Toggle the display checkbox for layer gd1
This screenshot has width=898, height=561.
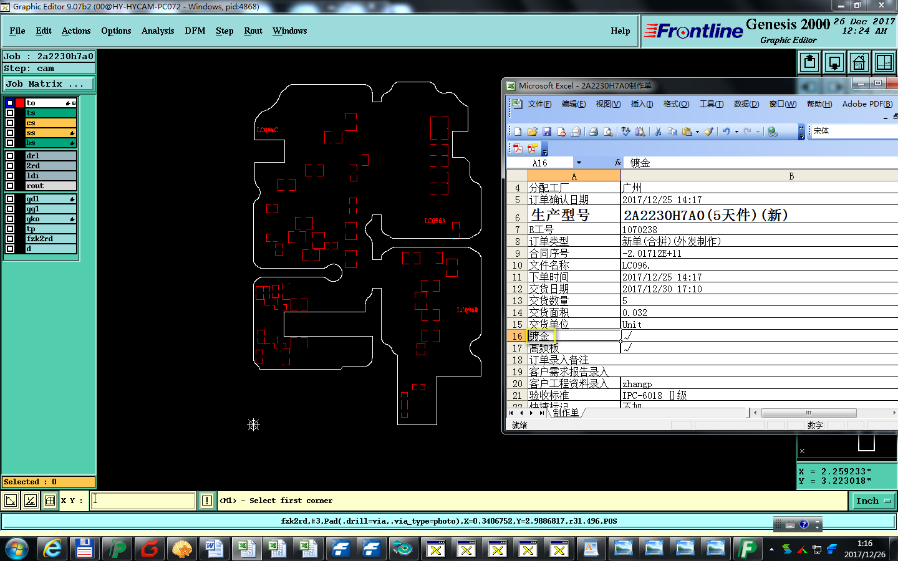coord(10,199)
